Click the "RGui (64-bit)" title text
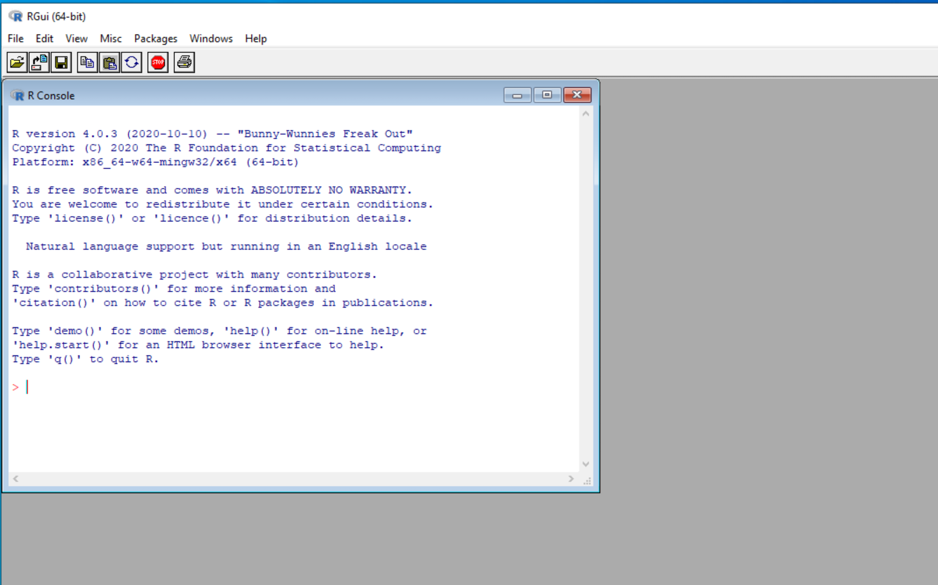Screen dimensions: 938x585 [56, 16]
